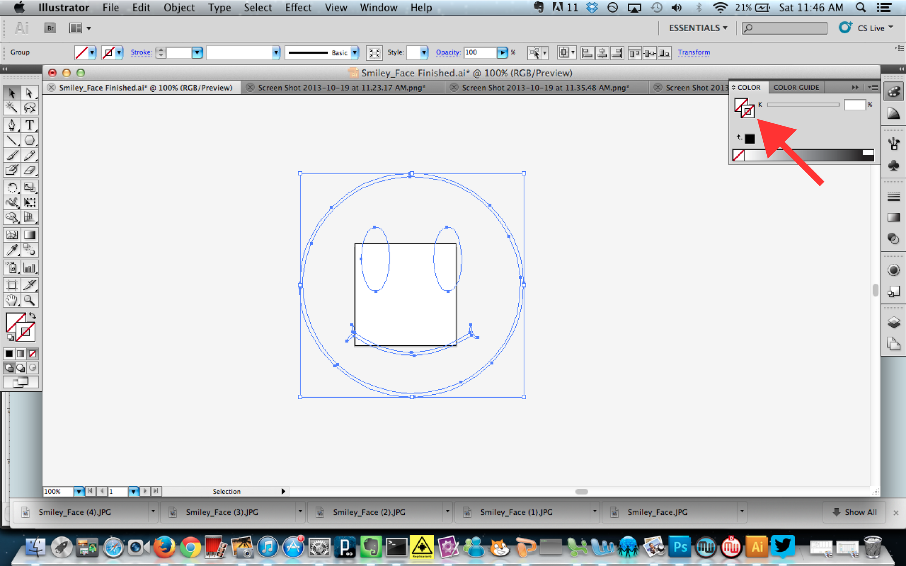906x566 pixels.
Task: Select the Type tool
Action: (30, 125)
